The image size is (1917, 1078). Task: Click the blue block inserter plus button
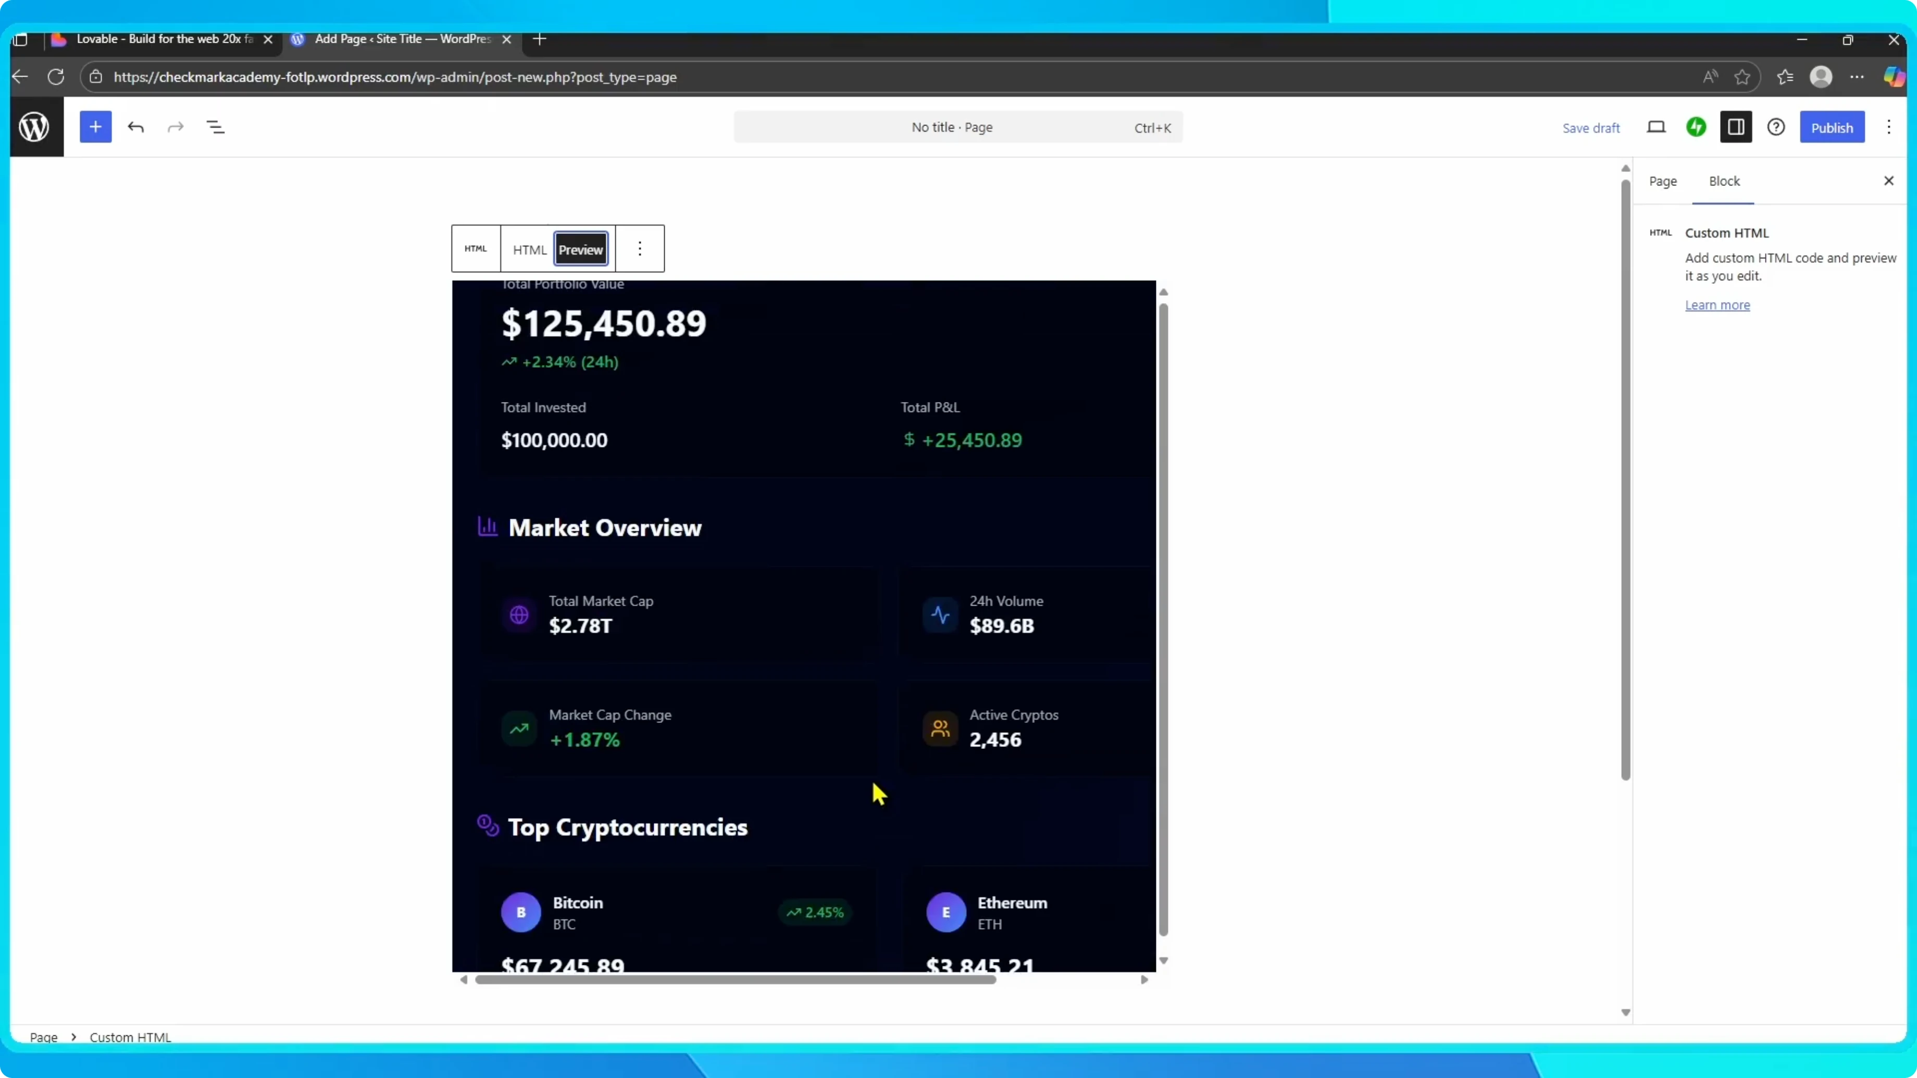click(95, 127)
